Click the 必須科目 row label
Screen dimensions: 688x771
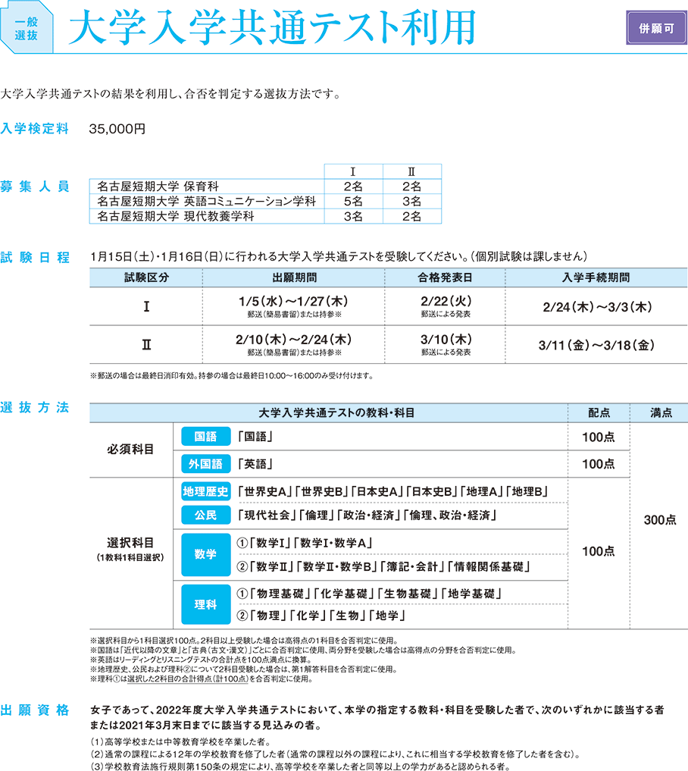[x=131, y=450]
